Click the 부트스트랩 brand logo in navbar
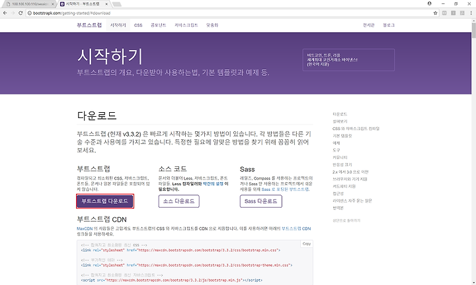 click(89, 25)
